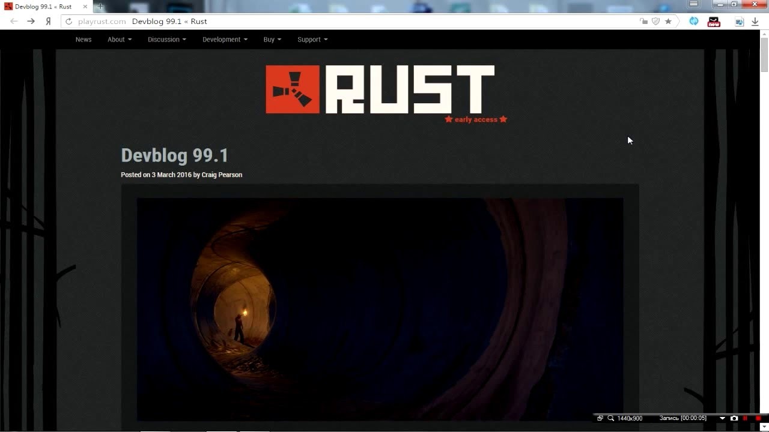Screen dimensions: 769x432
Task: Open the browser hamburger menu
Action: [x=693, y=4]
